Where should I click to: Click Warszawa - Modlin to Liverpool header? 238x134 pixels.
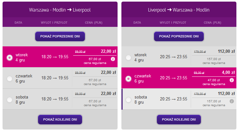coord(60,10)
